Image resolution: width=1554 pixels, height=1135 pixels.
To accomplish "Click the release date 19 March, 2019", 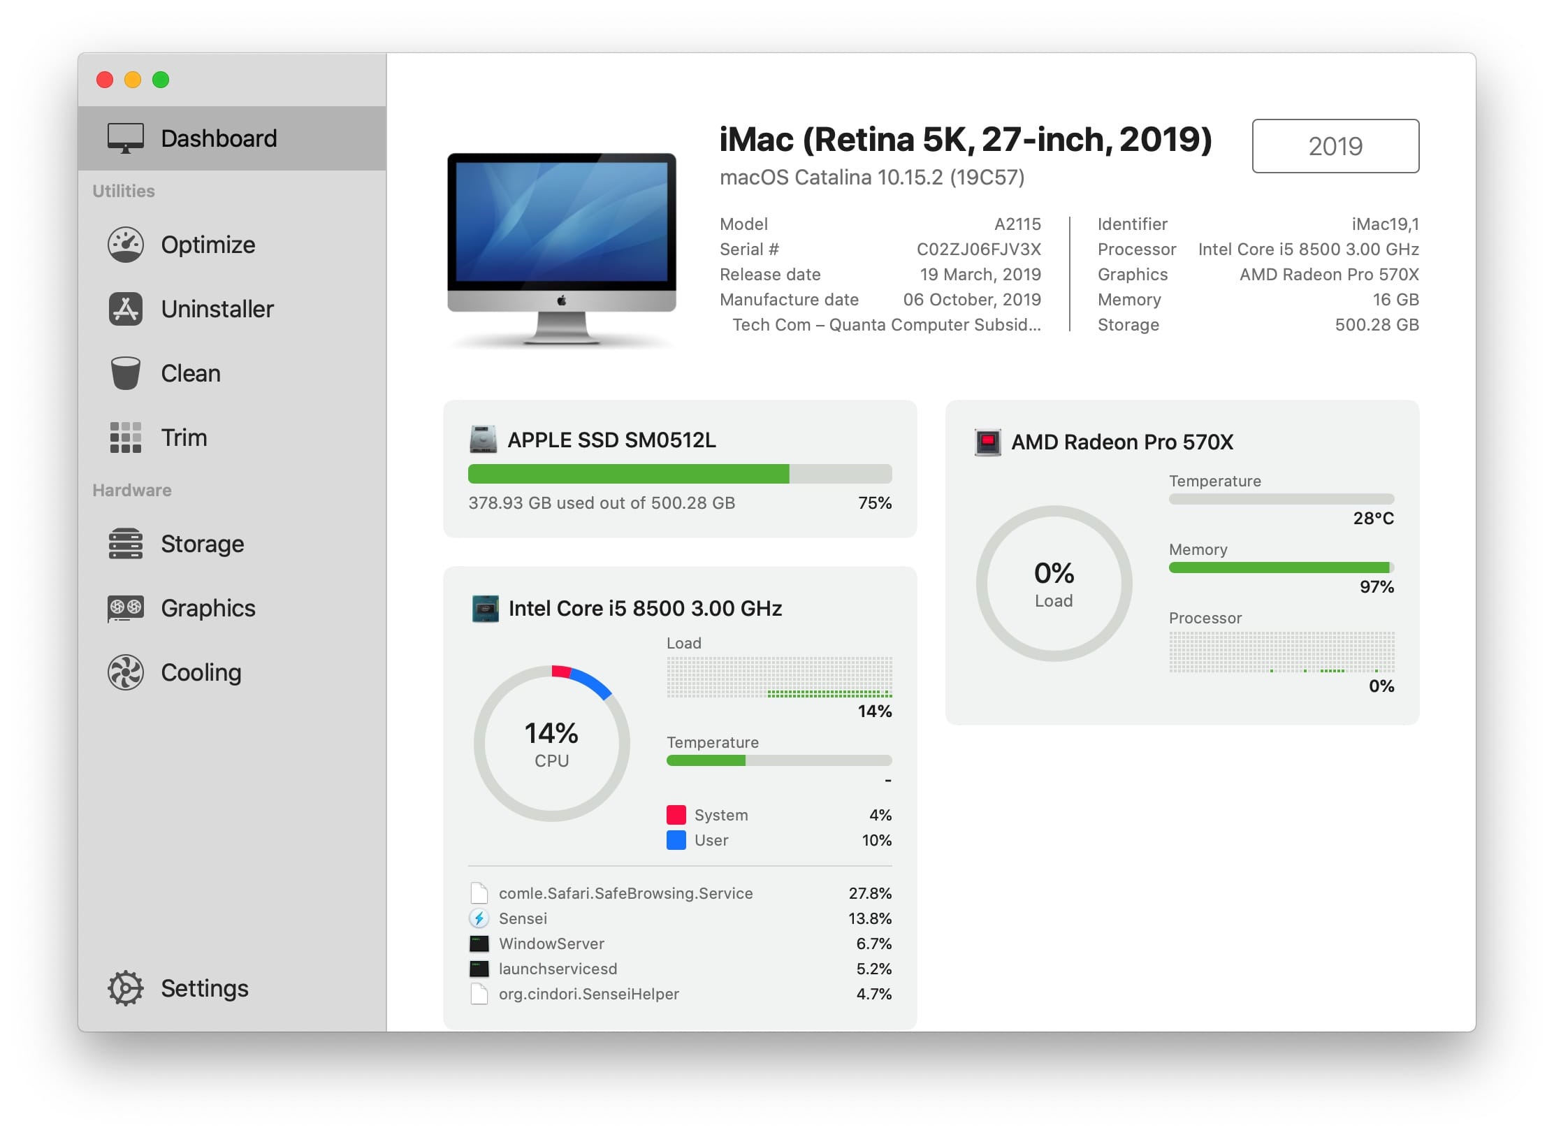I will click(x=980, y=275).
